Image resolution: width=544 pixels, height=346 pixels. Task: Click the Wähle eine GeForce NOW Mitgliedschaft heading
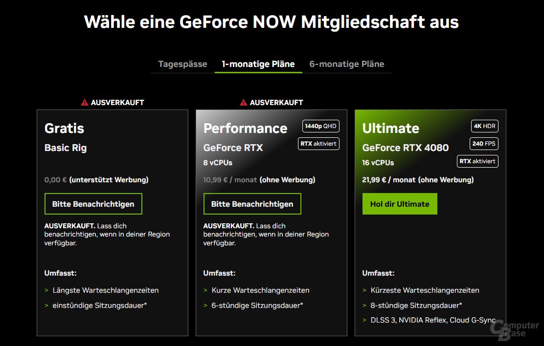272,22
